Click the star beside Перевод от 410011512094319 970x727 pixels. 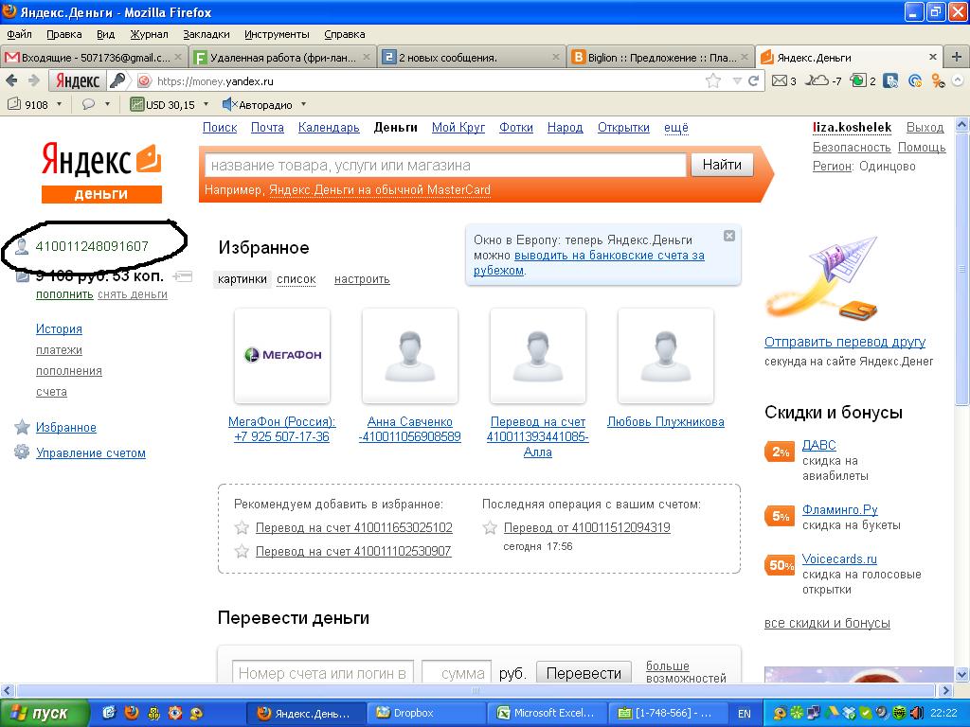(x=490, y=528)
